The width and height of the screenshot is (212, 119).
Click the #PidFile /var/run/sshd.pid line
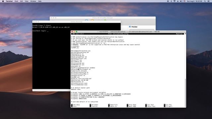point(81,79)
